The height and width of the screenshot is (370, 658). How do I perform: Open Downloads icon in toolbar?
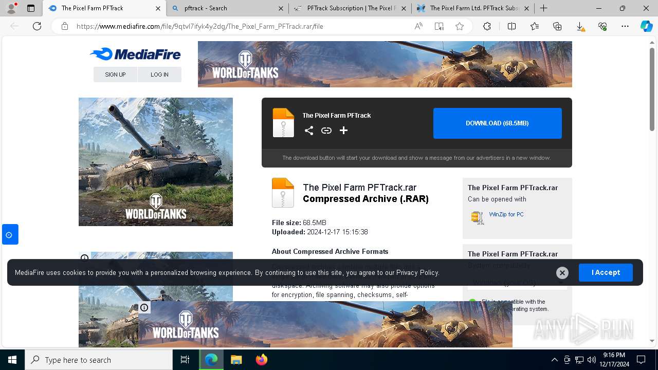(580, 27)
